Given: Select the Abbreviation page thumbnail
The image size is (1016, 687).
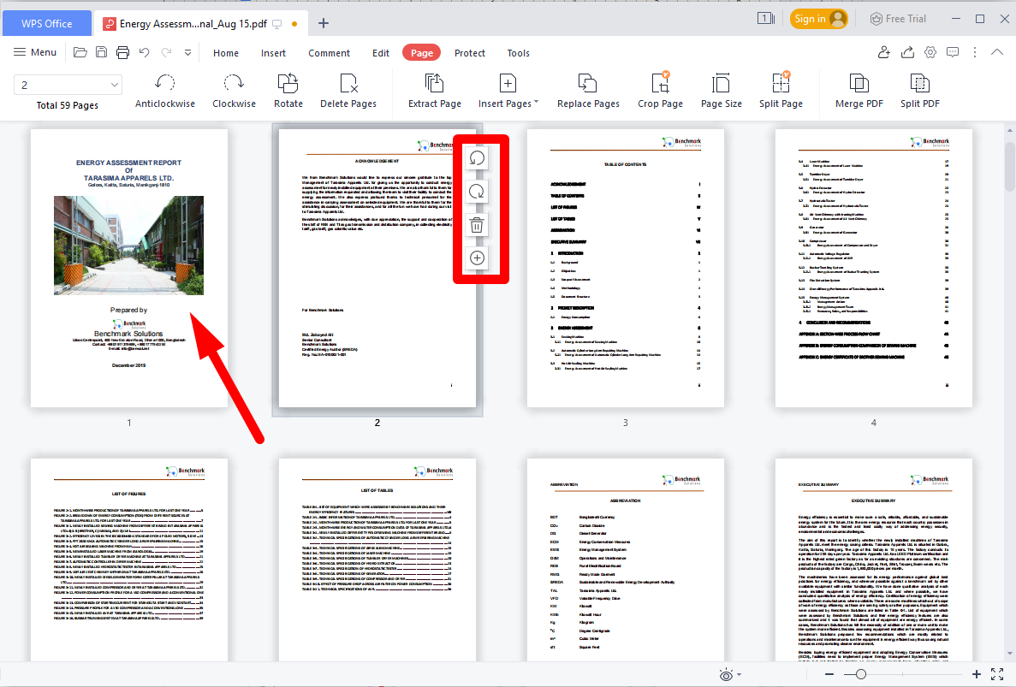Looking at the screenshot, I should [x=626, y=560].
